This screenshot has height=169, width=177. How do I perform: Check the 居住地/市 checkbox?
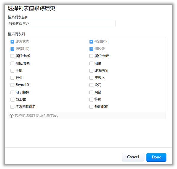coord(91,56)
